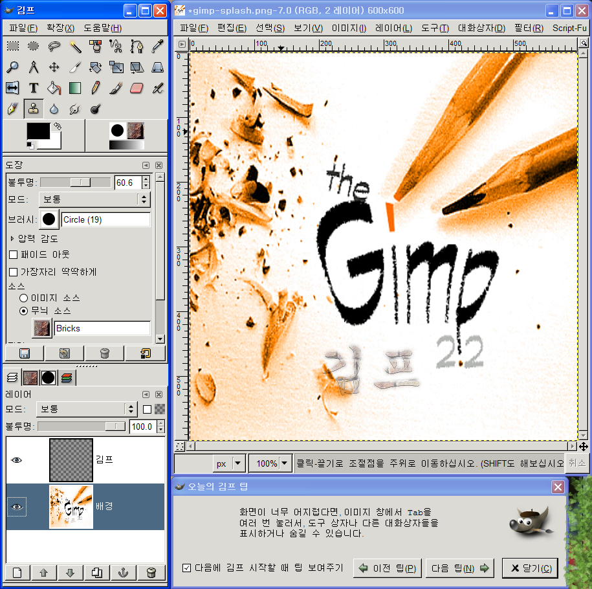Open 도장 tool options tab menu arrow

coord(146,166)
